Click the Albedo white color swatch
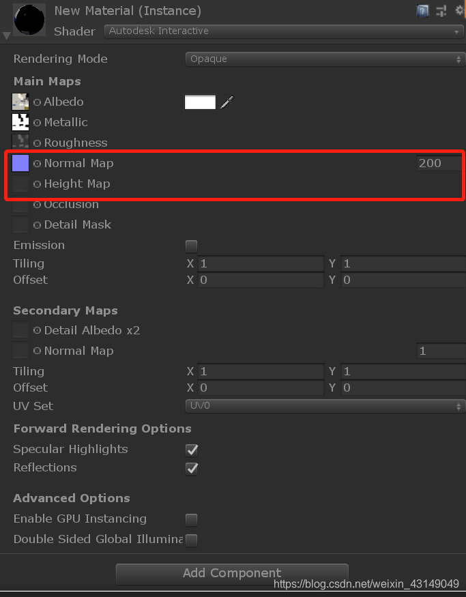466x597 pixels. click(x=200, y=102)
